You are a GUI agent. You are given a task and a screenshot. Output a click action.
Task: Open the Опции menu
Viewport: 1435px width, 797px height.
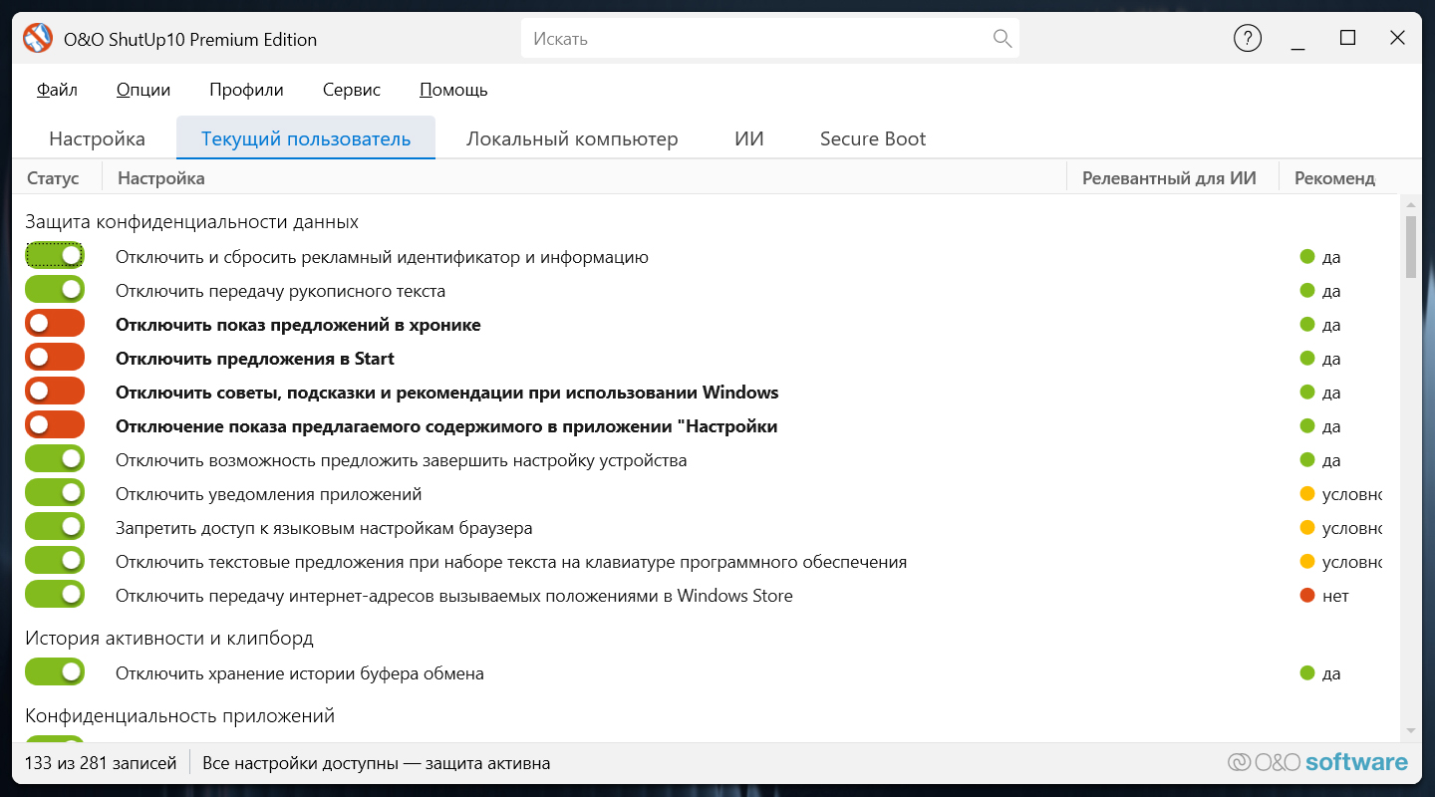143,90
